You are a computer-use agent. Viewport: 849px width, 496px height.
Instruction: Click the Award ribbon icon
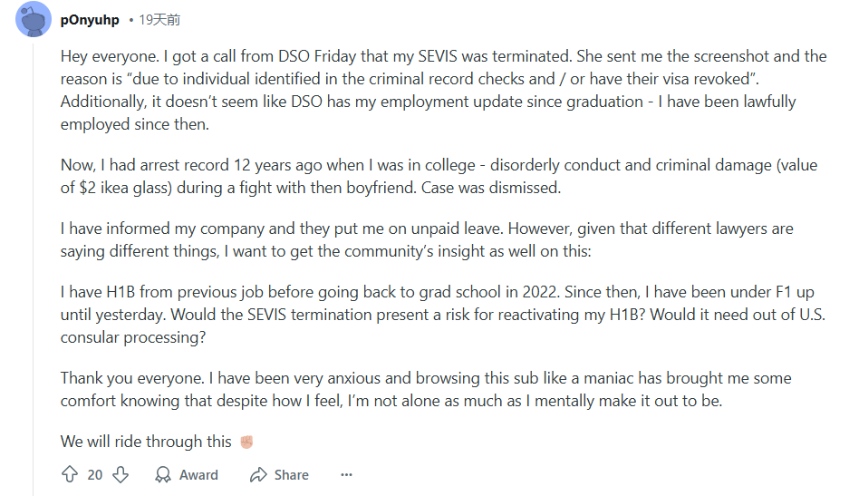coord(163,474)
